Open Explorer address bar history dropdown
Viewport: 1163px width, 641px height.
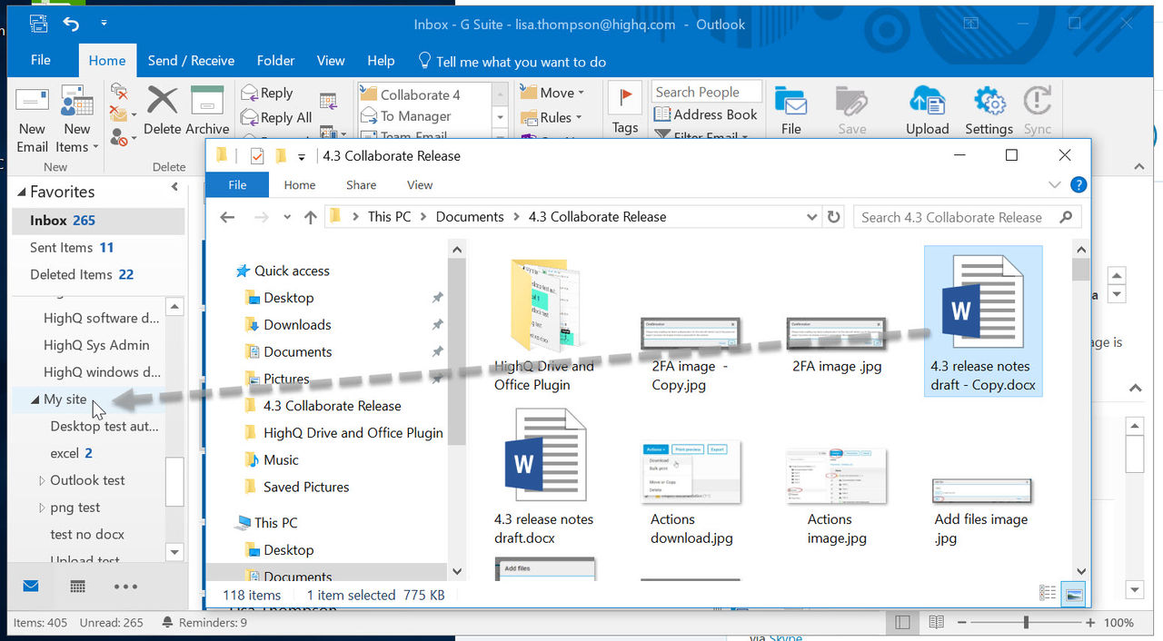tap(812, 217)
